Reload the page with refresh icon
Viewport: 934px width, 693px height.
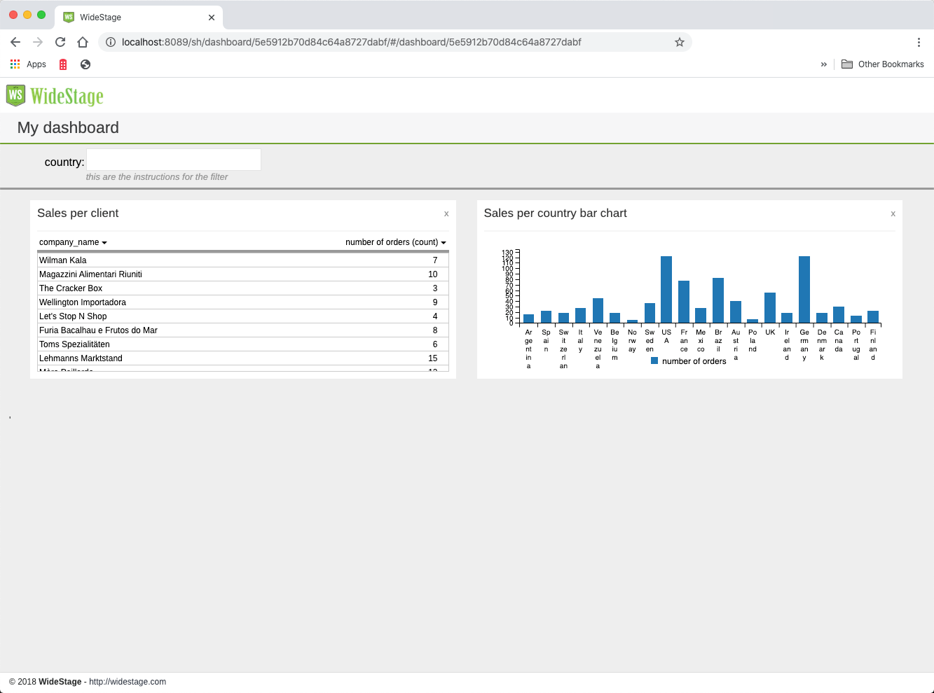point(60,42)
